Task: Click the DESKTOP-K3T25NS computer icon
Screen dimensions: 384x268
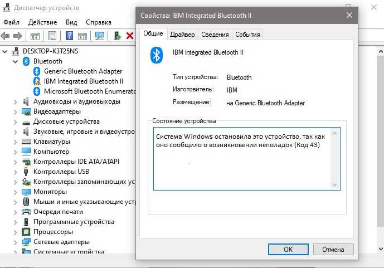Action: [x=15, y=51]
